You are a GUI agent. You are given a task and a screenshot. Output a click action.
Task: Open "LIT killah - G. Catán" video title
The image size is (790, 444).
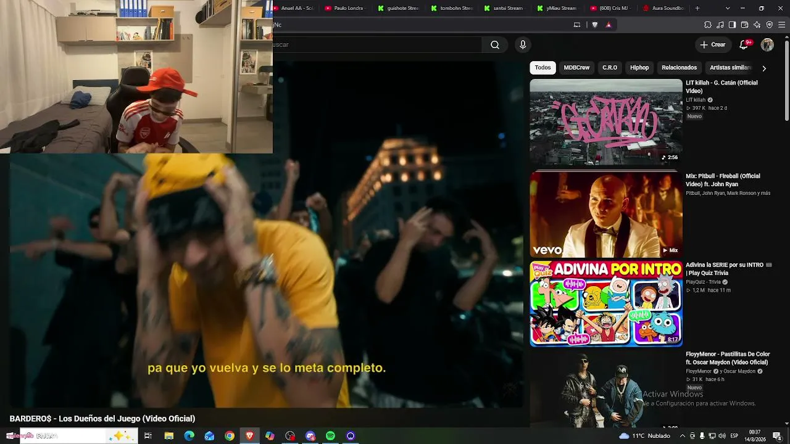721,86
